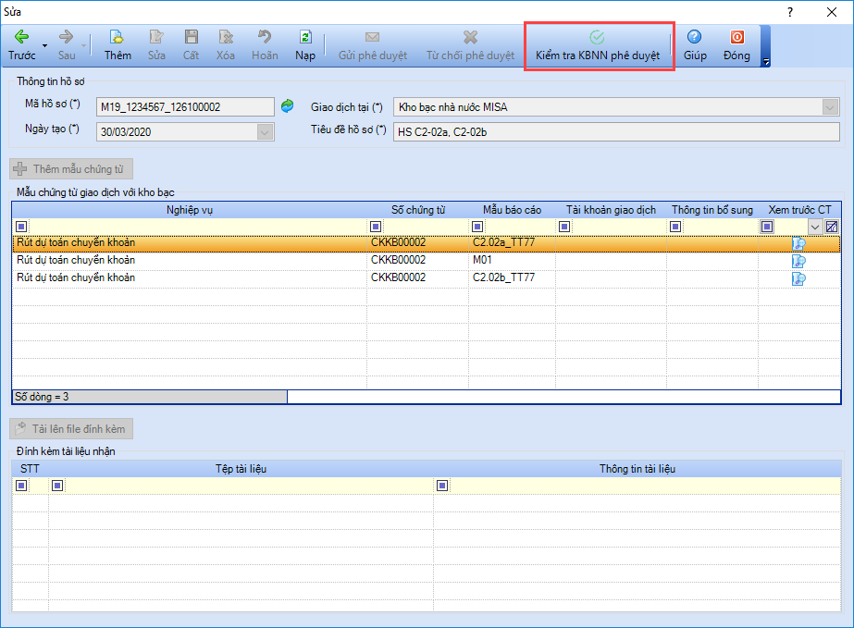Click the Xem trước CT column header
The image size is (854, 628).
click(799, 210)
